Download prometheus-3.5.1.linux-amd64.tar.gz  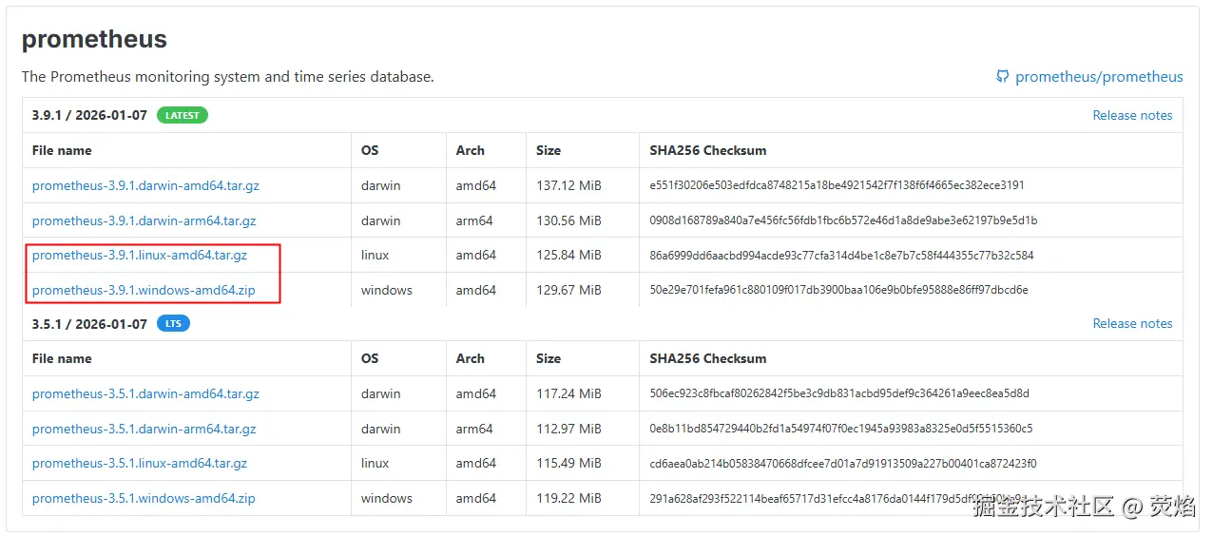pyautogui.click(x=140, y=463)
